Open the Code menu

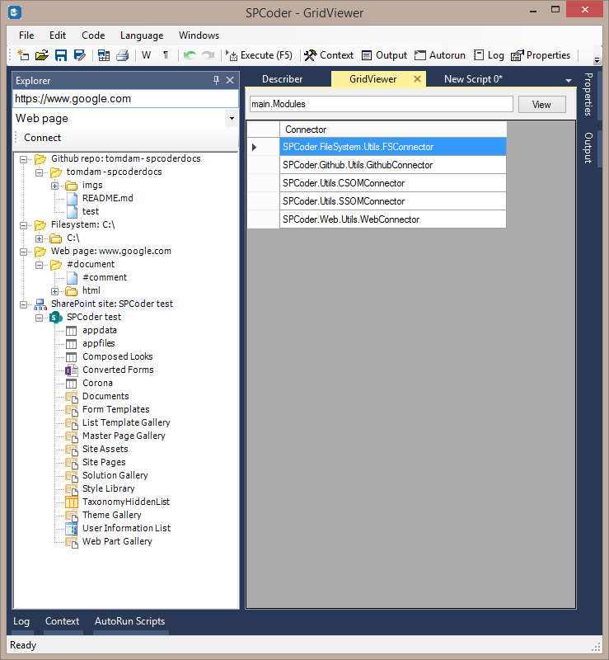pos(93,35)
